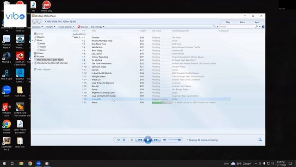Uncheck track 13 Straight Ahead checkbox
Viewport: 296px width, 167px height.
(83, 76)
